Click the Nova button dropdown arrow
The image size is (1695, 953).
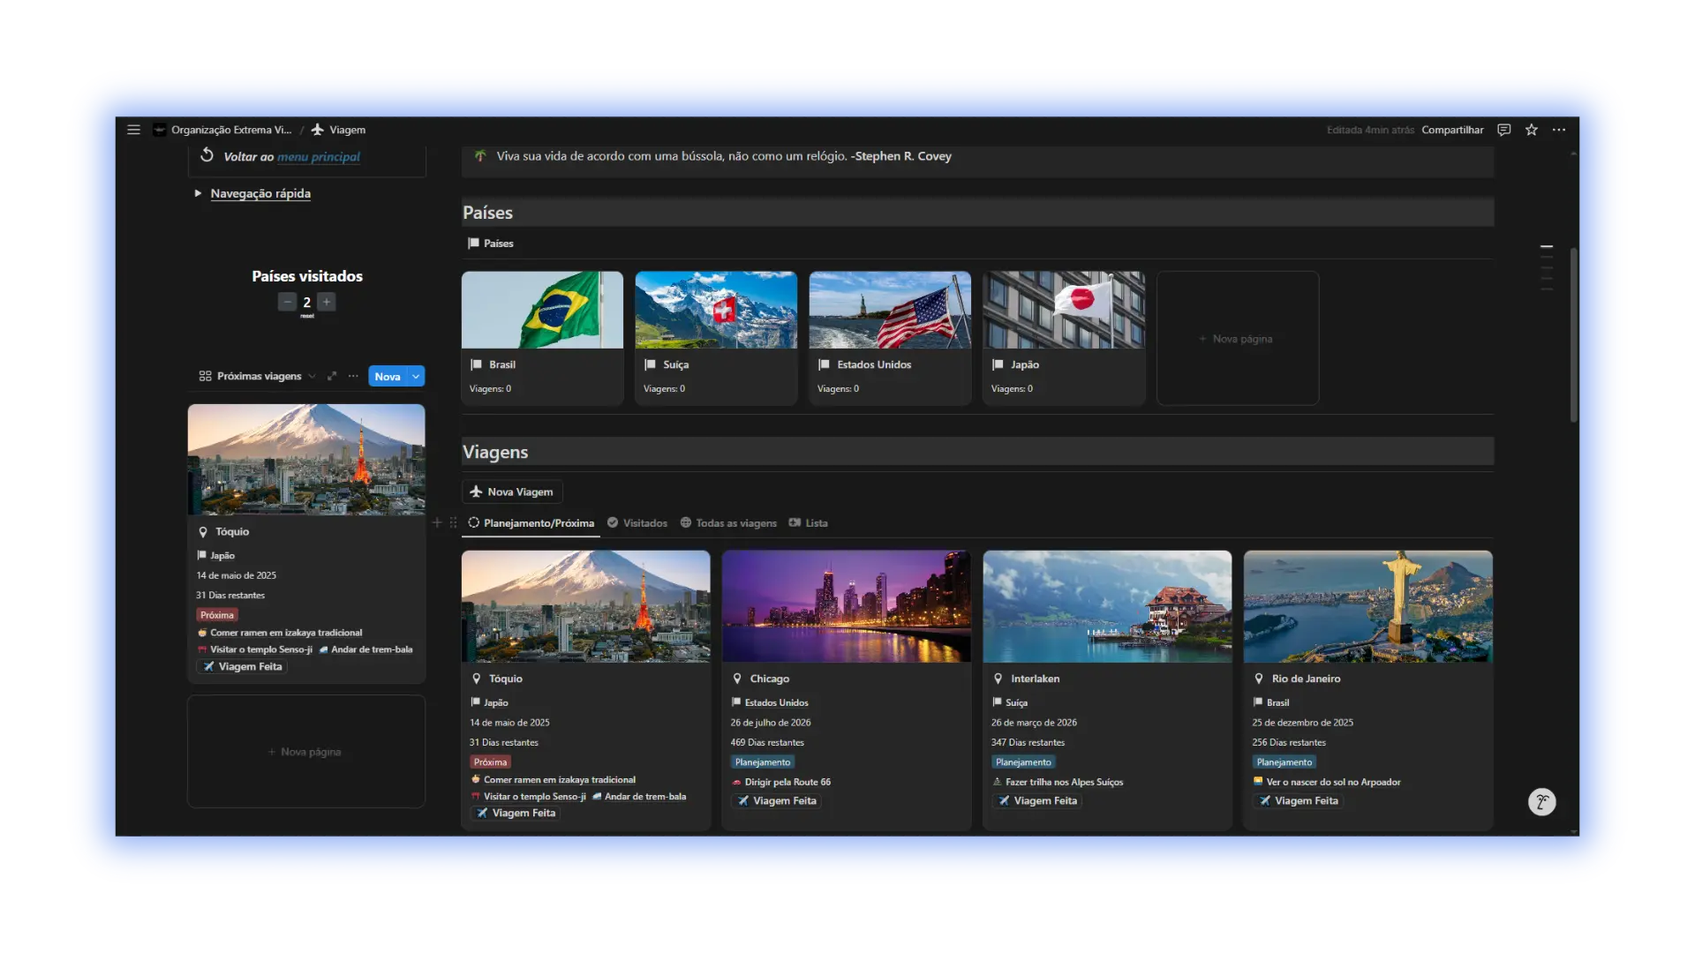pos(416,377)
